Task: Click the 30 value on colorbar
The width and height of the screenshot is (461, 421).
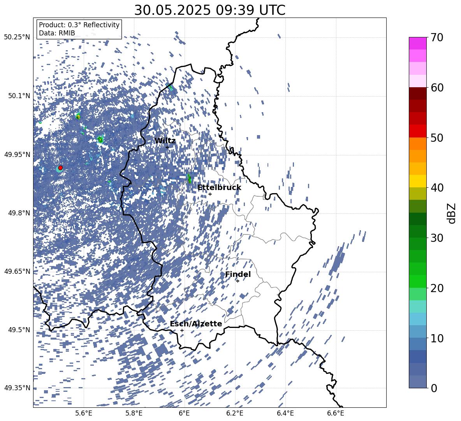Action: click(437, 238)
